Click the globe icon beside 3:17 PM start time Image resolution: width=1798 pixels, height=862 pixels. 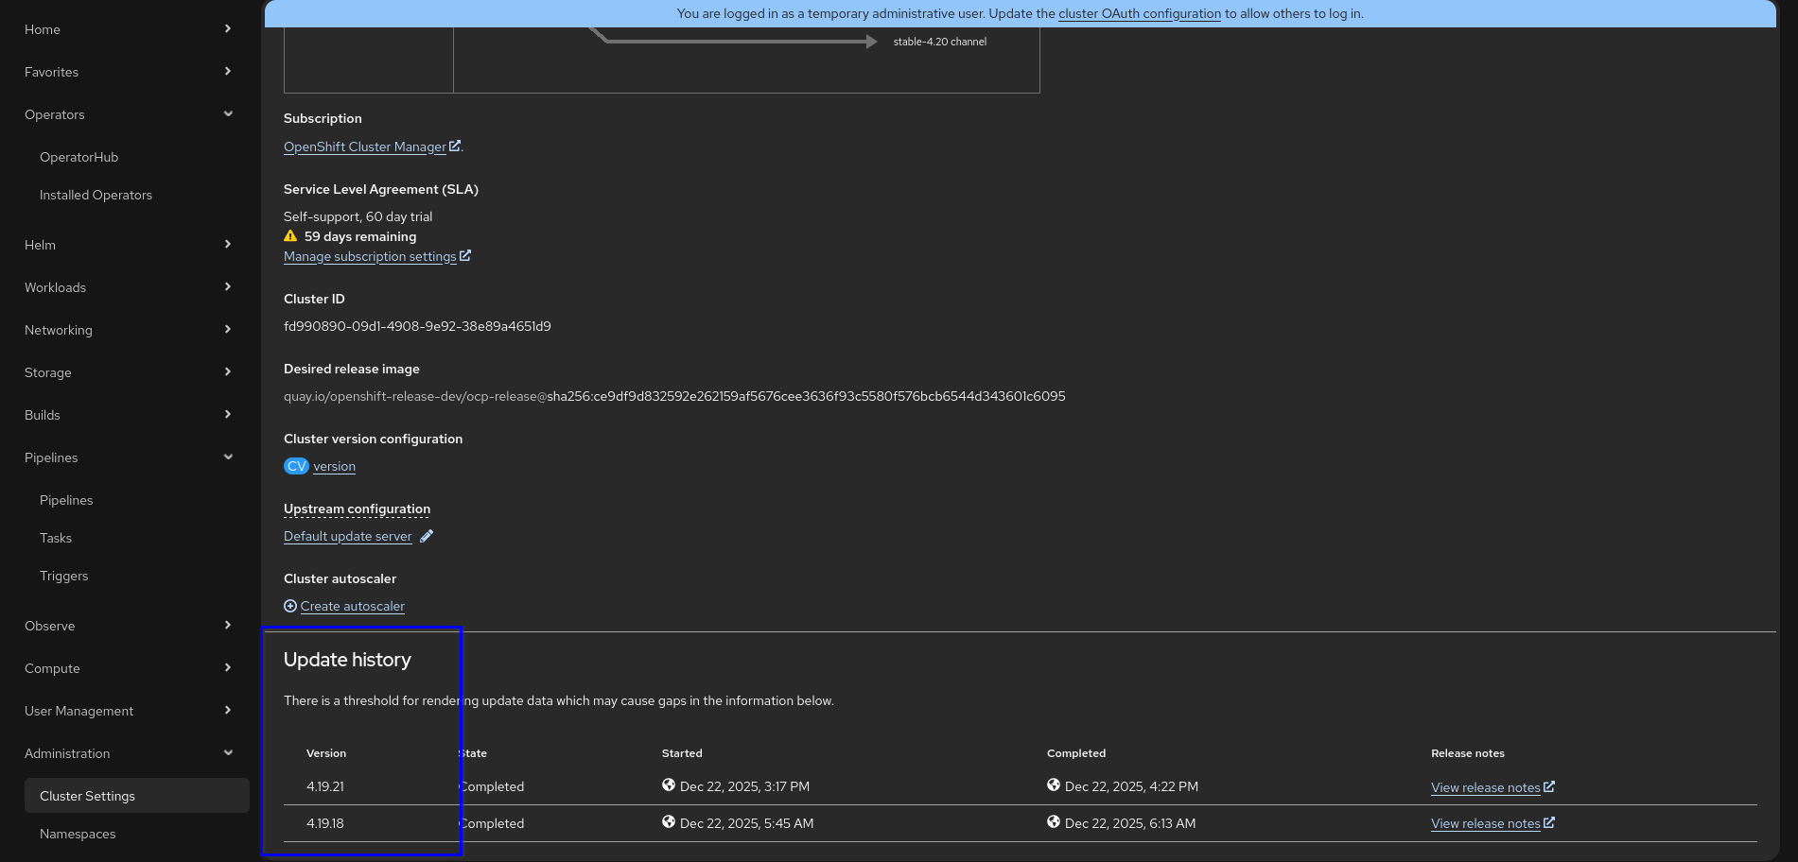669,785
